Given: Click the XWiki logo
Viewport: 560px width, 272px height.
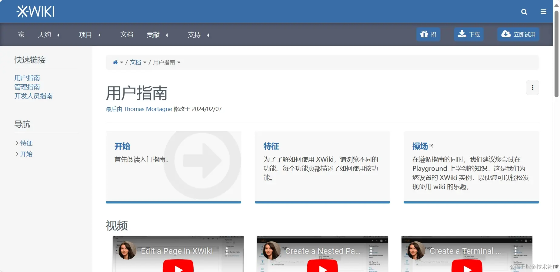Looking at the screenshot, I should [36, 12].
